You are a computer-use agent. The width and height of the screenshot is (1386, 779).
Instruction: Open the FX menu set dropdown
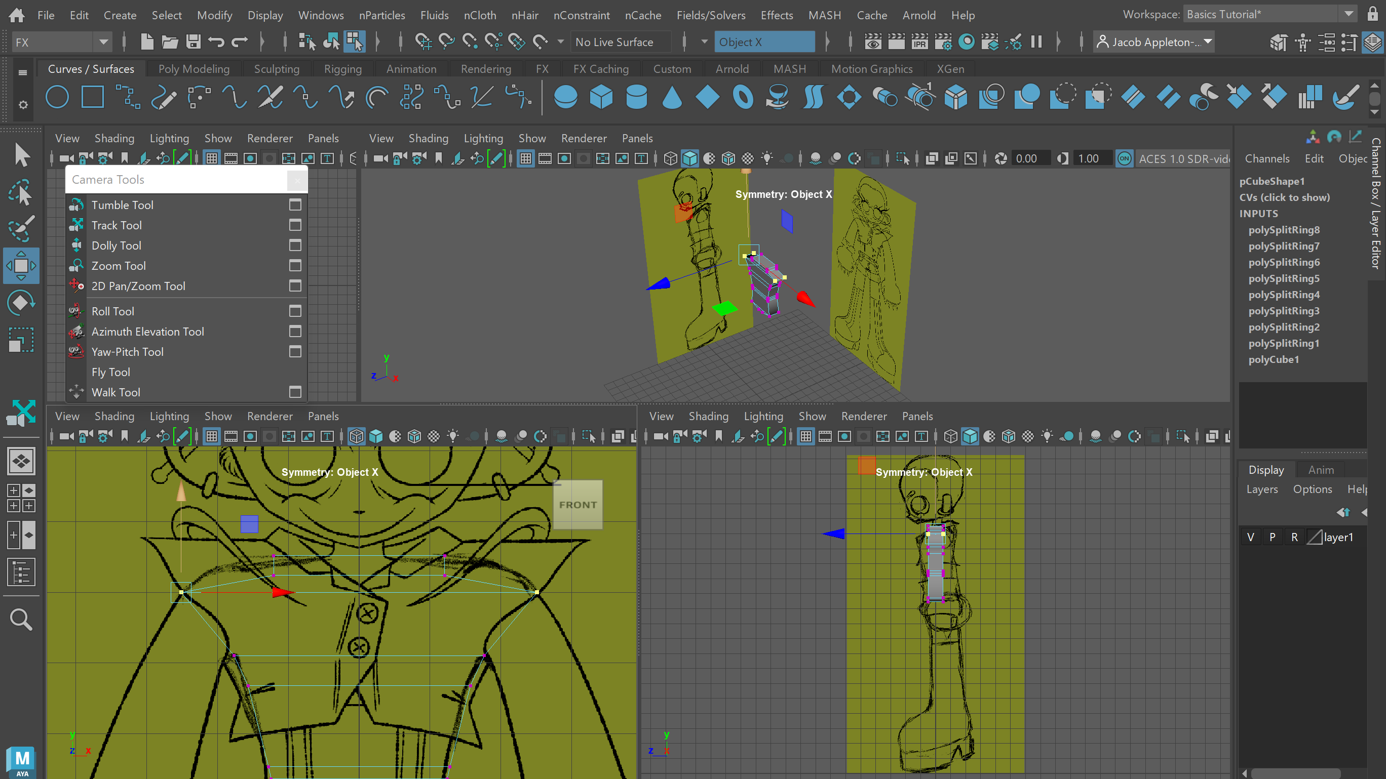pos(103,42)
